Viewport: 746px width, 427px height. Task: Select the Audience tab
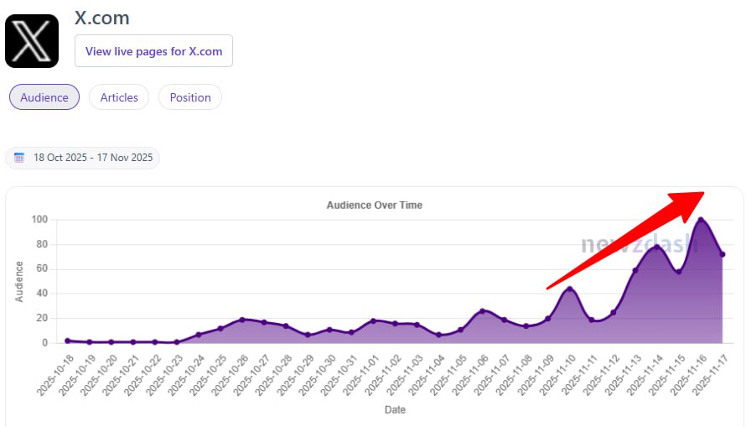(x=44, y=97)
